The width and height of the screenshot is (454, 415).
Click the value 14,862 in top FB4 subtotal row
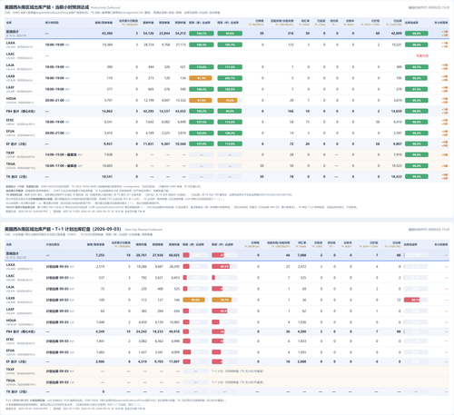pyautogui.click(x=107, y=112)
